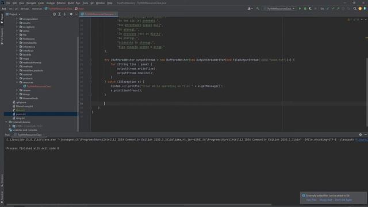The width and height of the screenshot is (368, 207).
Task: Click the orange IDE updates icon
Action: (x=360, y=9)
